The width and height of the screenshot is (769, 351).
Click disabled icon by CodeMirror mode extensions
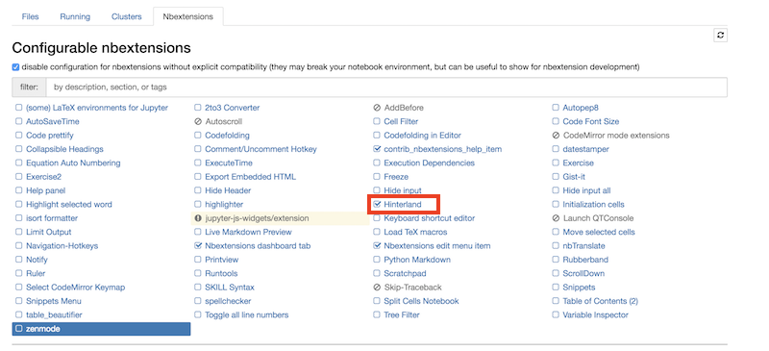point(556,136)
